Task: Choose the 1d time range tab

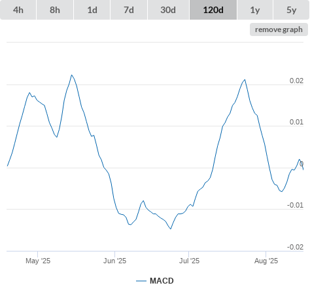Action: [x=92, y=10]
